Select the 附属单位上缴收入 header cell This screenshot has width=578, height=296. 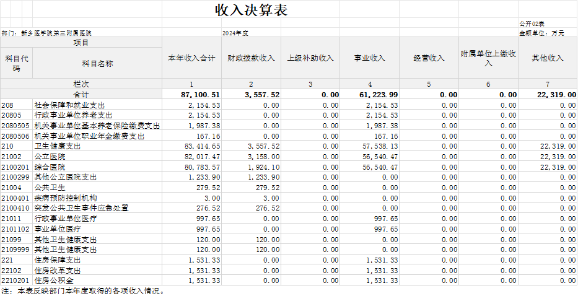pos(488,58)
